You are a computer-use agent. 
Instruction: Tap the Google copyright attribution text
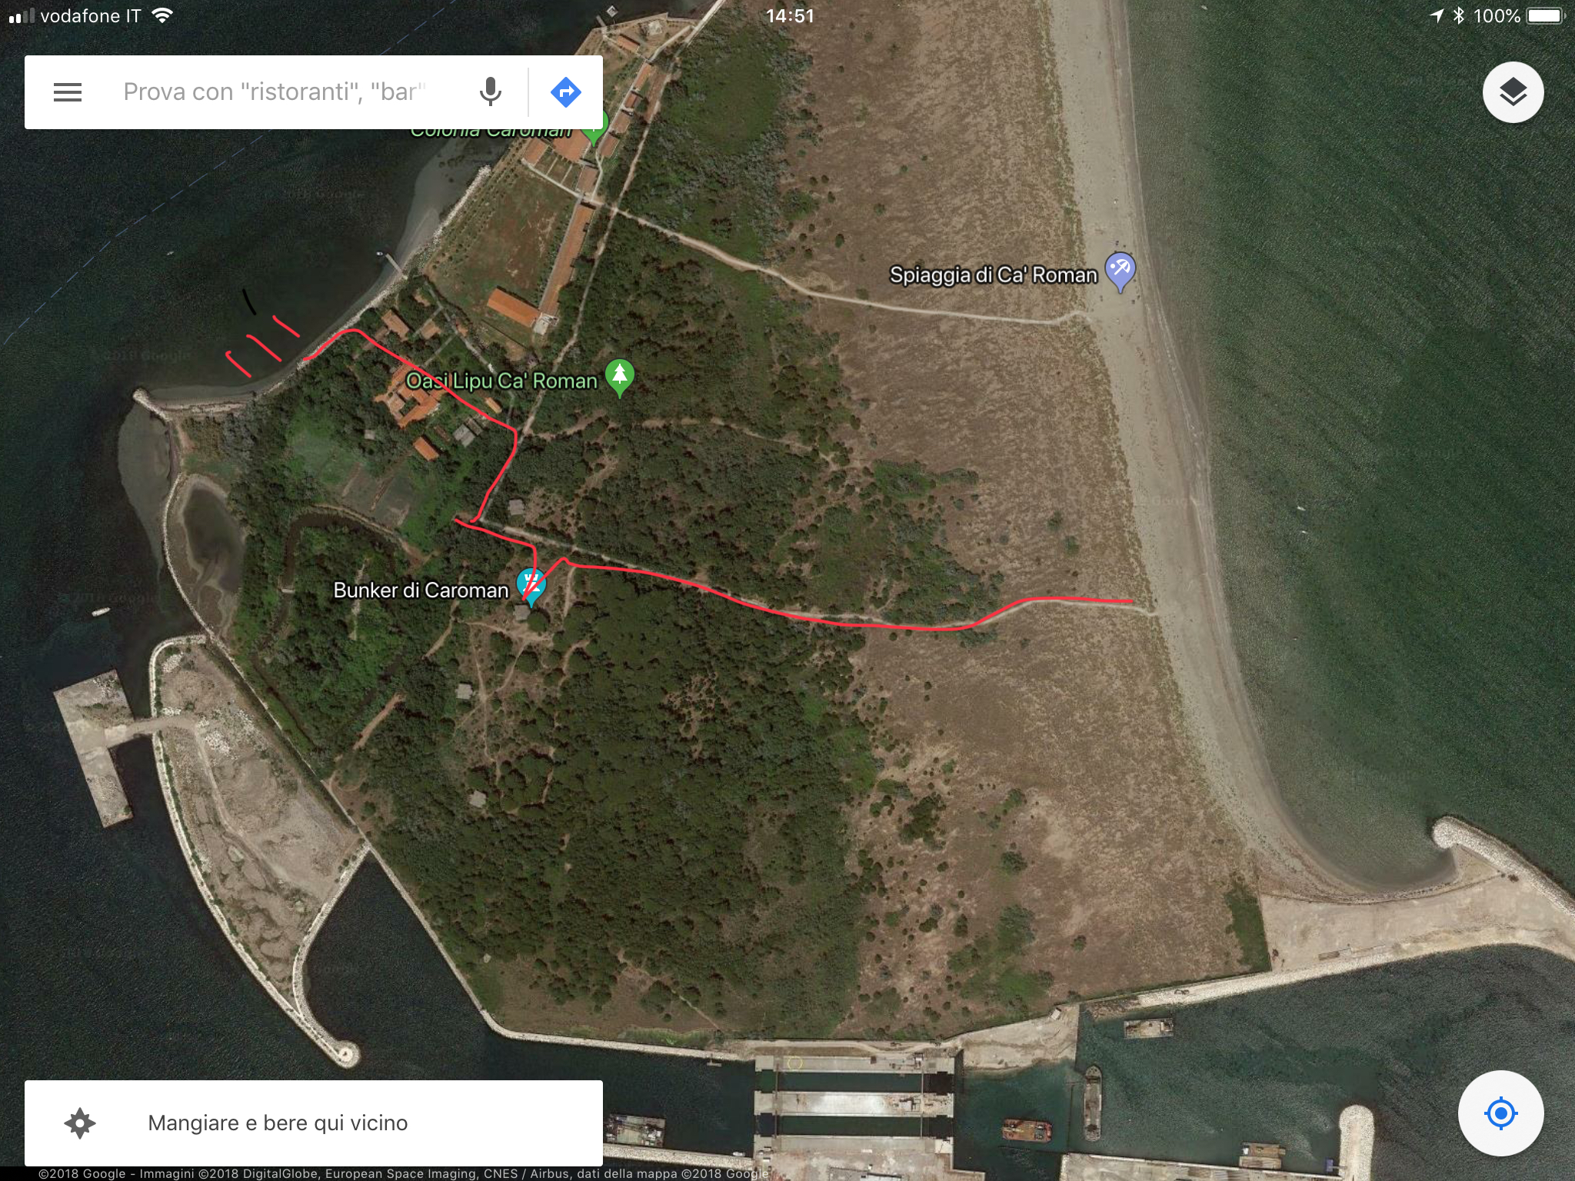point(403,1173)
